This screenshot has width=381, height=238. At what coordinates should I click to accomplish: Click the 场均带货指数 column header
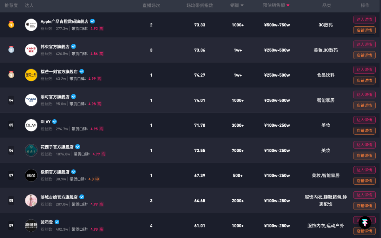click(x=200, y=5)
